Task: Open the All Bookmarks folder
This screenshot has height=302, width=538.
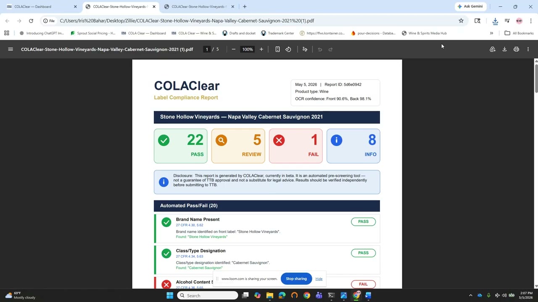Action: (x=519, y=33)
